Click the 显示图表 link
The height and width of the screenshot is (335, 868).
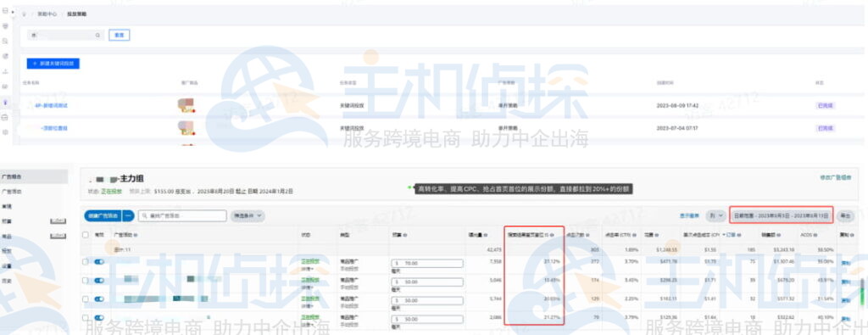tap(690, 216)
